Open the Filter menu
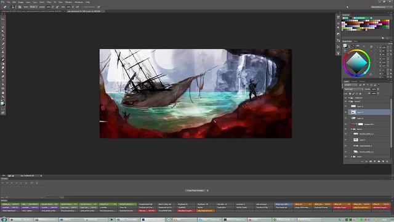The height and width of the screenshot is (222, 394). 49,2
